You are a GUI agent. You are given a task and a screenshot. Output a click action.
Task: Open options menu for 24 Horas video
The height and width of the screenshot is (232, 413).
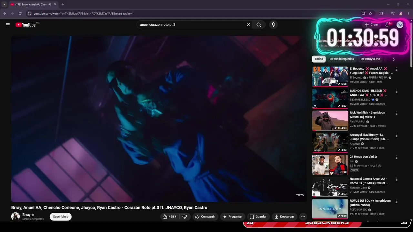tap(397, 157)
